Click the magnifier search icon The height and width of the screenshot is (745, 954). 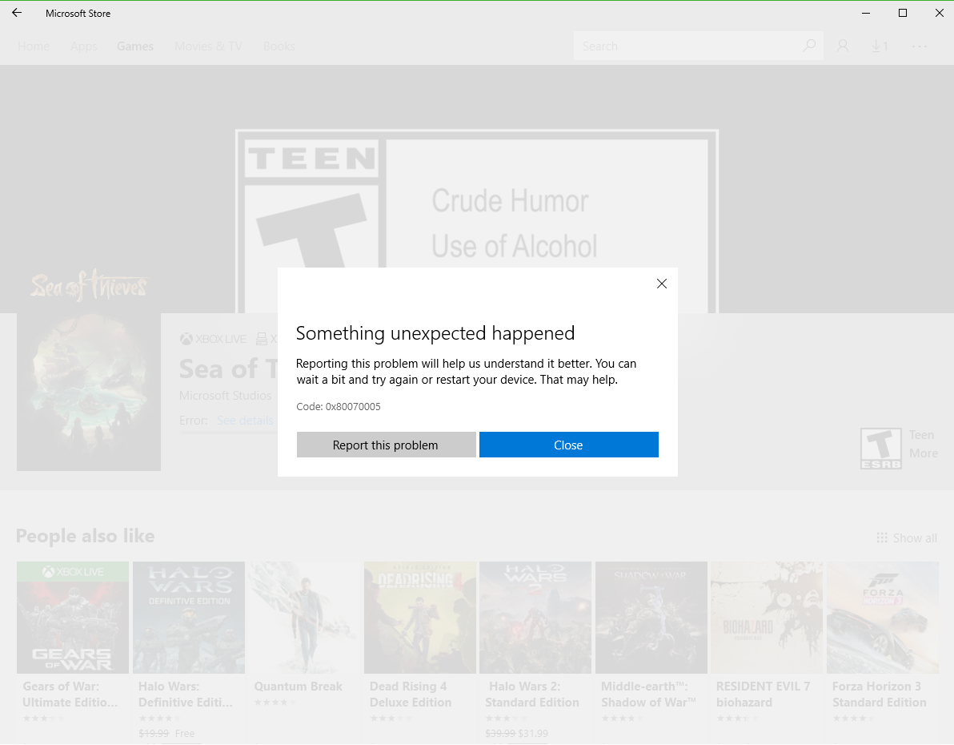coord(809,46)
